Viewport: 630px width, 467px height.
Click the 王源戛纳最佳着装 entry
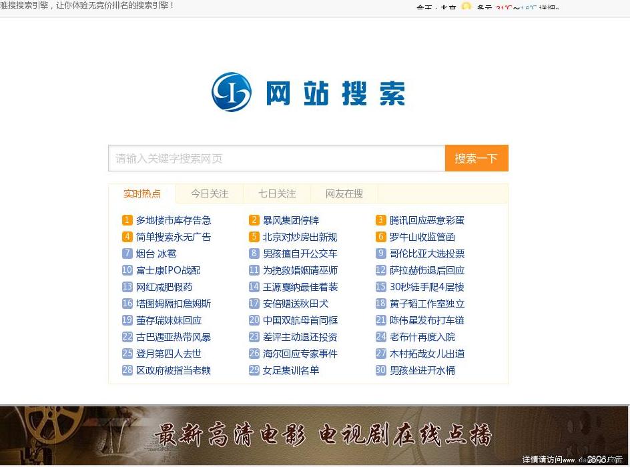click(x=300, y=287)
